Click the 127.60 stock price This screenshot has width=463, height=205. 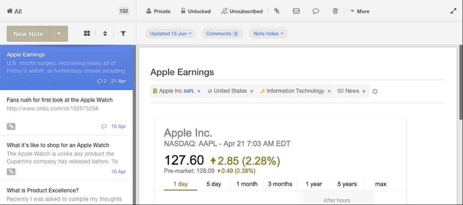(x=184, y=161)
